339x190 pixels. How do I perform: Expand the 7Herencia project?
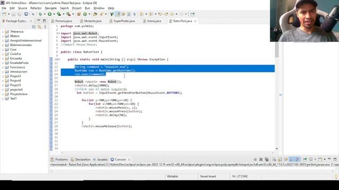3,32
